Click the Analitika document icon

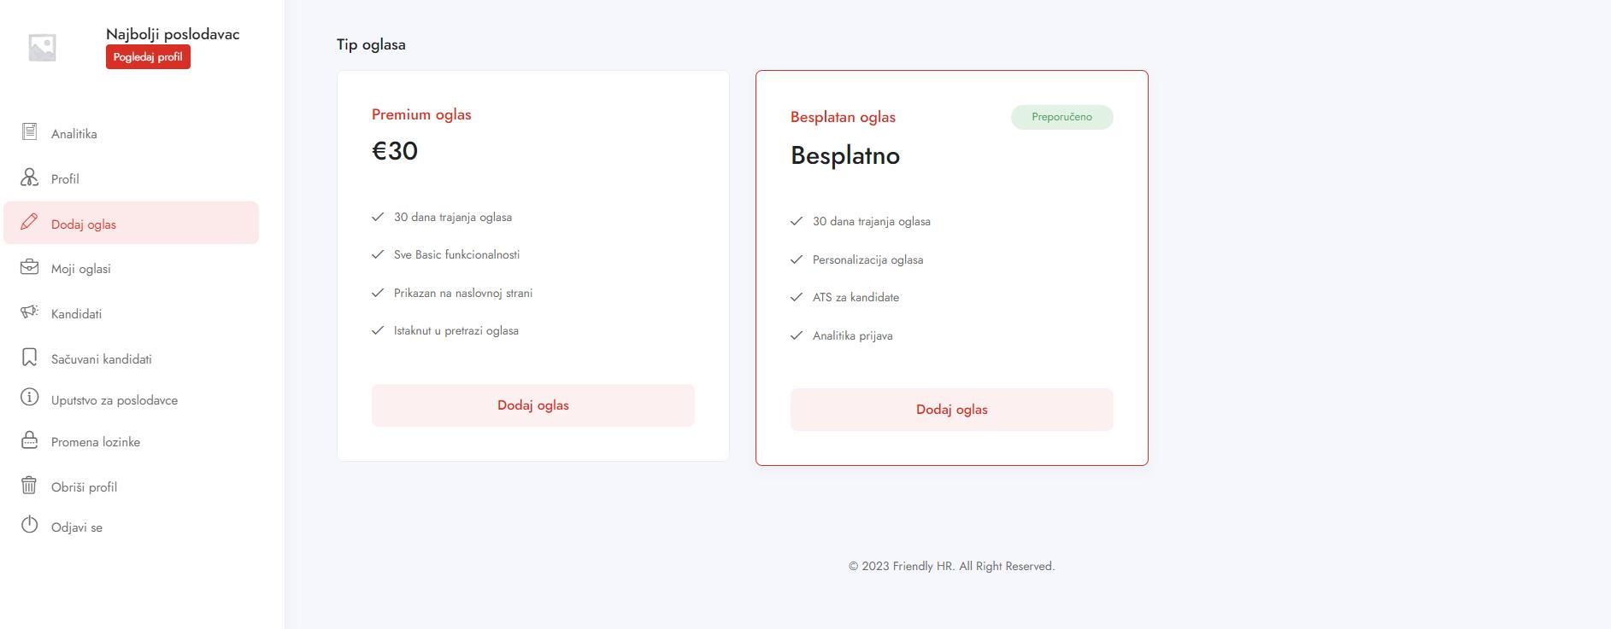point(29,131)
